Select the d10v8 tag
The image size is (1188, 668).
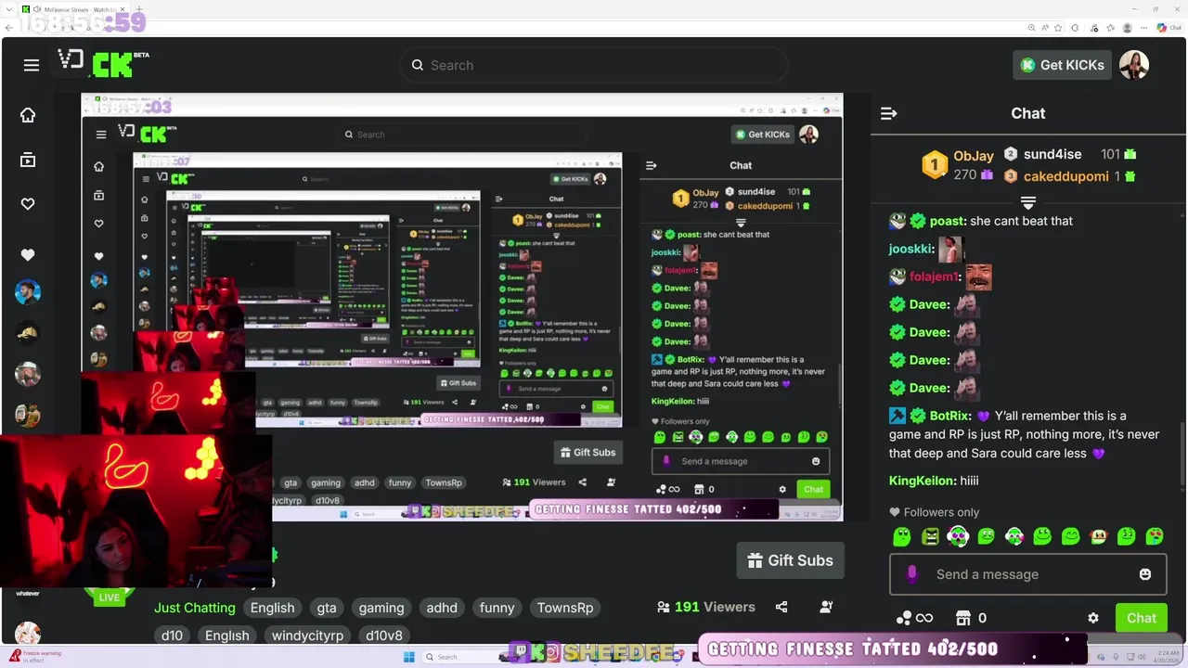click(384, 636)
